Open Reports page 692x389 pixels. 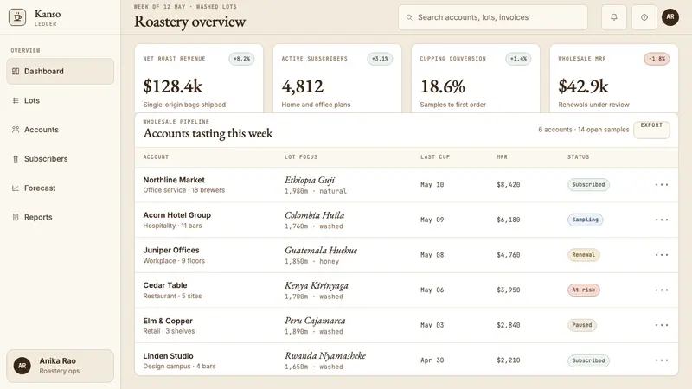point(60,217)
